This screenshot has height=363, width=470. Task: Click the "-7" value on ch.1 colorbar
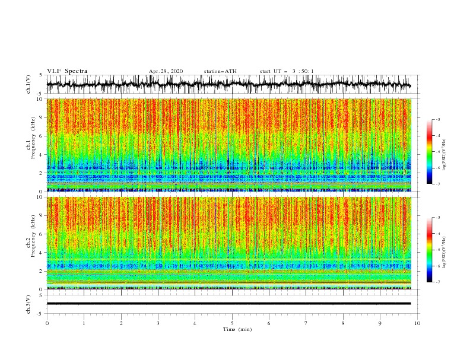tap(437, 184)
